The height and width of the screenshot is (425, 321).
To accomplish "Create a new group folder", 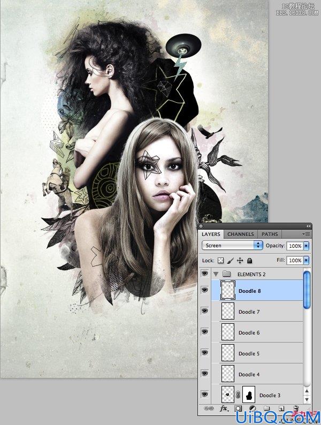I will 267,408.
